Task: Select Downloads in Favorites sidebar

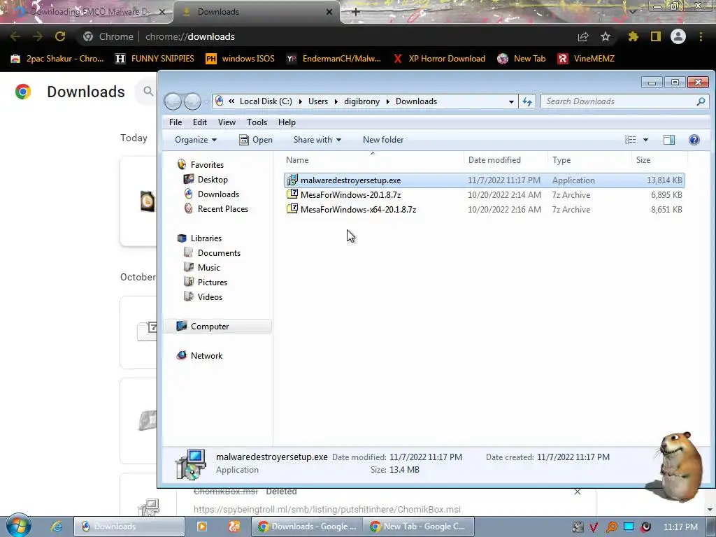Action: click(x=218, y=194)
